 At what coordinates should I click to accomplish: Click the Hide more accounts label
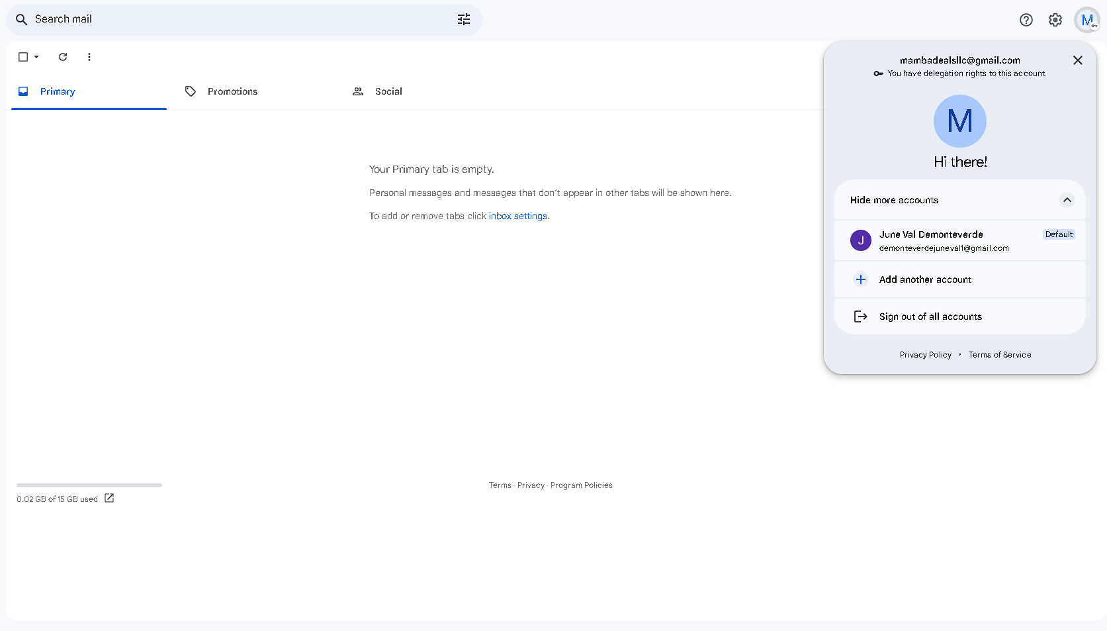tap(894, 200)
